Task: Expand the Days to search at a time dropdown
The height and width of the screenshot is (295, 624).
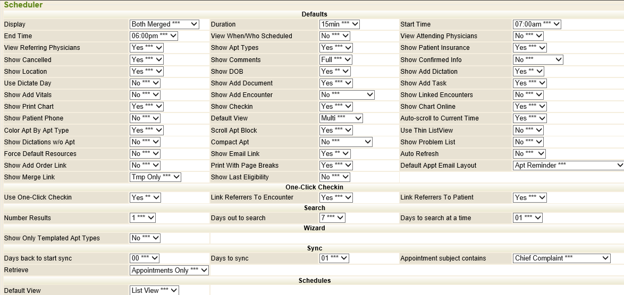Action: point(527,218)
